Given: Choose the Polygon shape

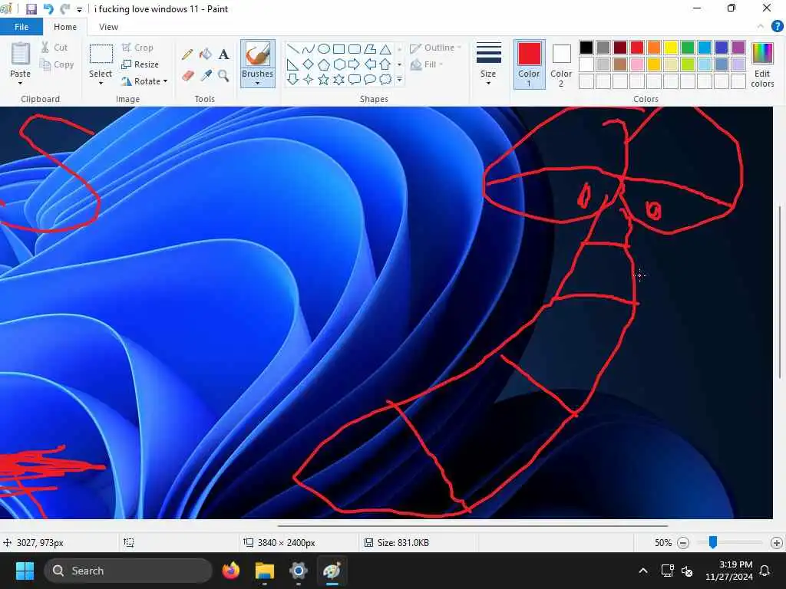Looking at the screenshot, I should coord(370,49).
